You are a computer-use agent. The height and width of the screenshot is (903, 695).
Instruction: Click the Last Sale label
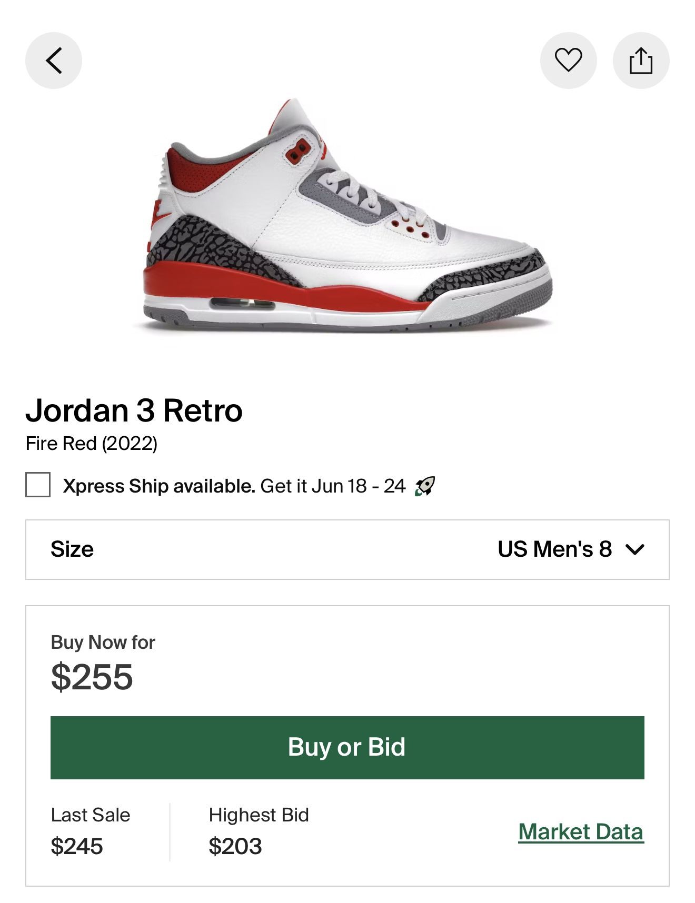[91, 815]
